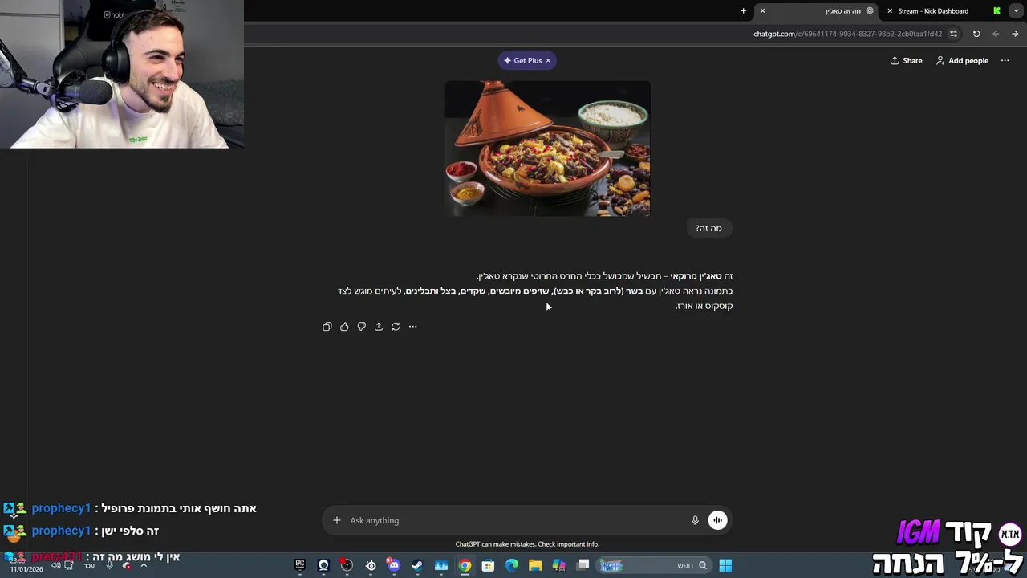The height and width of the screenshot is (578, 1027).
Task: Click the system tray volume icon
Action: pyautogui.click(x=55, y=565)
